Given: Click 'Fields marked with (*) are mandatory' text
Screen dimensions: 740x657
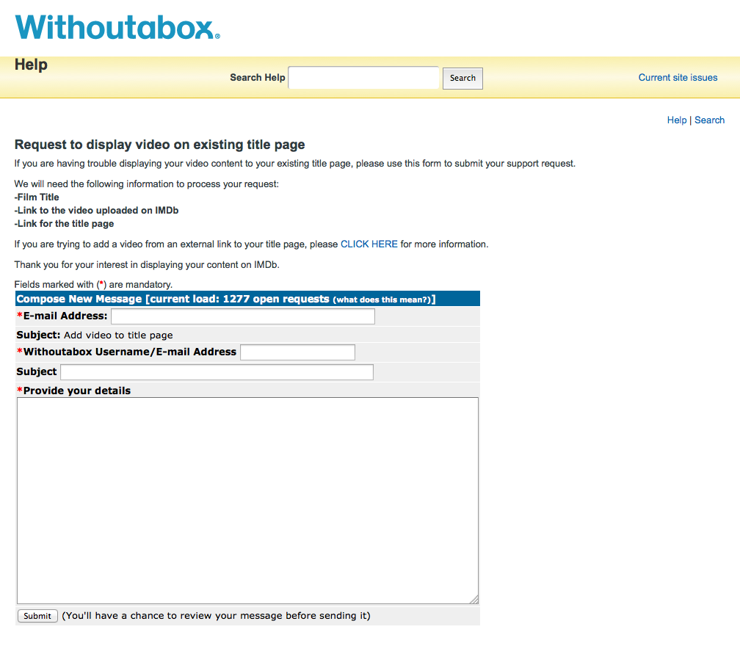Looking at the screenshot, I should point(93,284).
